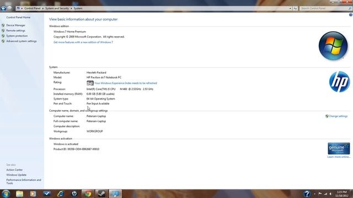Expand the arrow before Control Panel breadcrumb
353x198 pixels.
click(22, 8)
